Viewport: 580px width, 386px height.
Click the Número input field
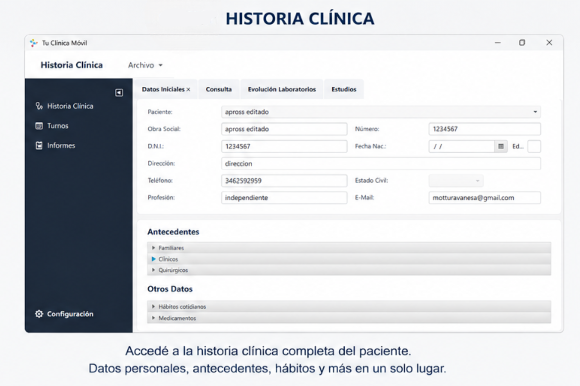click(484, 129)
